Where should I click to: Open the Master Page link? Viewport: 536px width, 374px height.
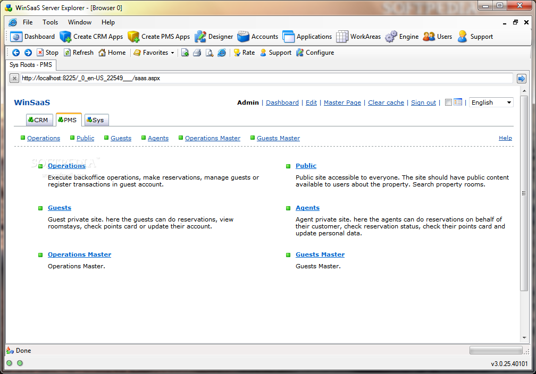point(342,103)
